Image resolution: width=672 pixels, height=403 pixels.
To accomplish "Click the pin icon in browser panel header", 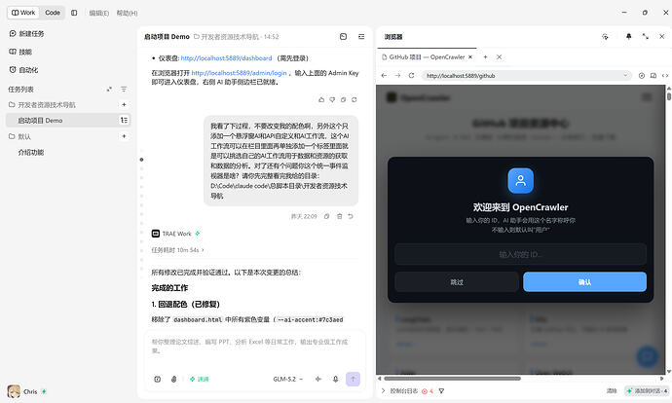I will click(629, 37).
